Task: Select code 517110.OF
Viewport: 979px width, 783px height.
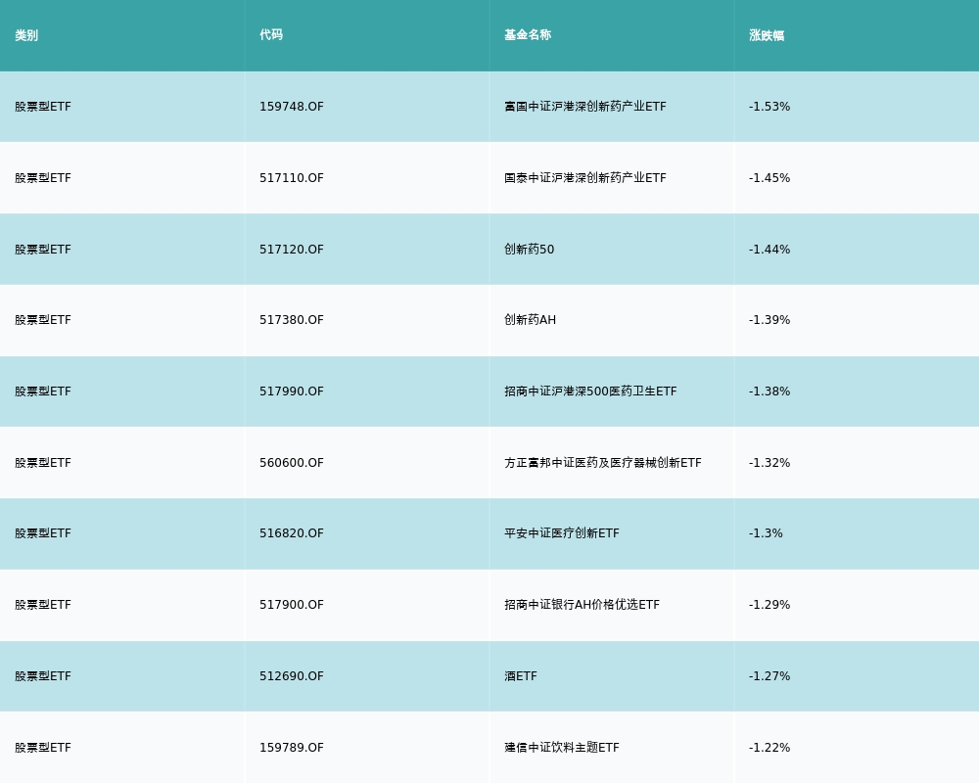Action: click(x=292, y=178)
